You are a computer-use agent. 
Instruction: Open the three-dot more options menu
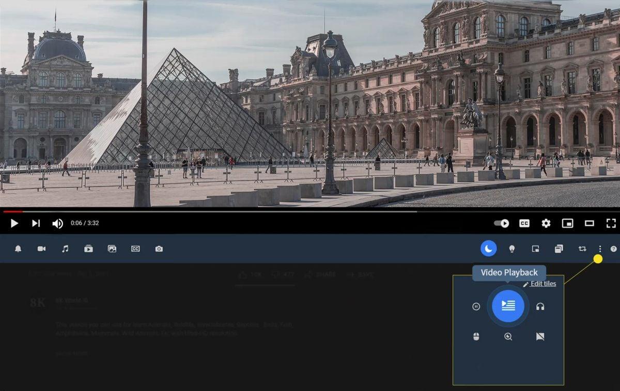599,249
